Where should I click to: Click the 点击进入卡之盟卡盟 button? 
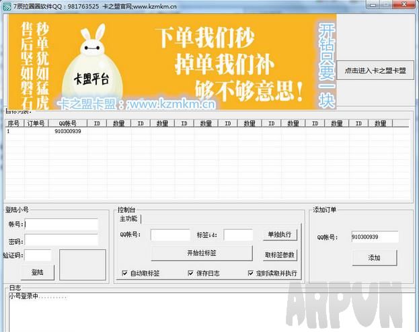point(375,71)
